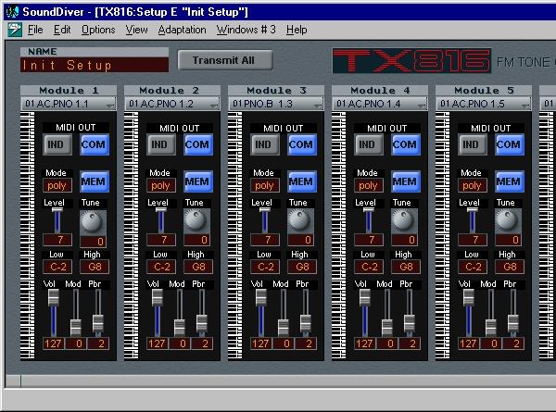
Task: Change Module 1 Mode poly field
Action: tap(57, 185)
